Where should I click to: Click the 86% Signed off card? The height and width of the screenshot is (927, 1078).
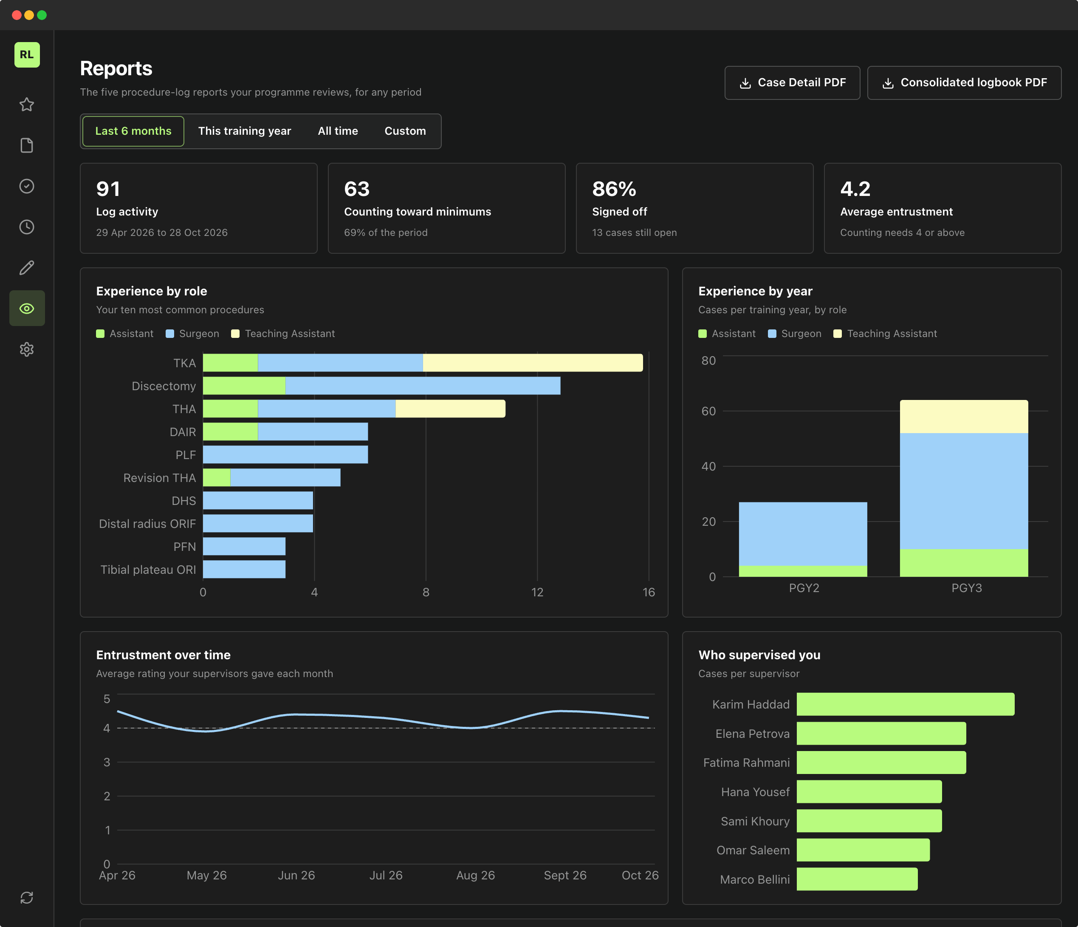pos(694,208)
